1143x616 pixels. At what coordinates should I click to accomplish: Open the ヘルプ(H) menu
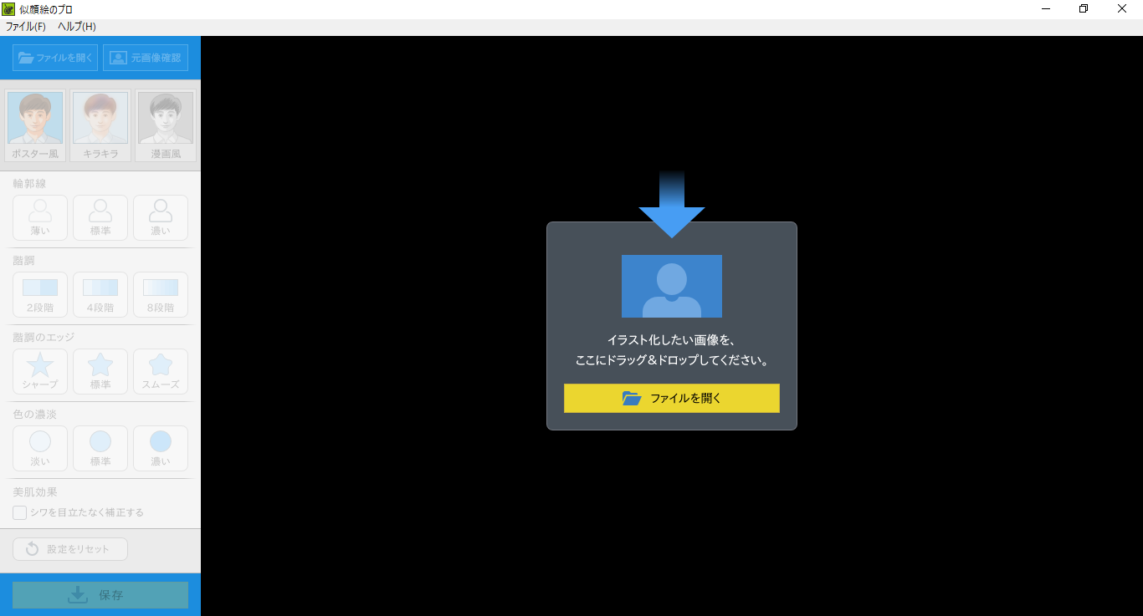76,27
